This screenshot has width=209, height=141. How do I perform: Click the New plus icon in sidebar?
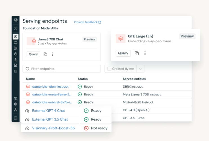pyautogui.click(x=15, y=37)
